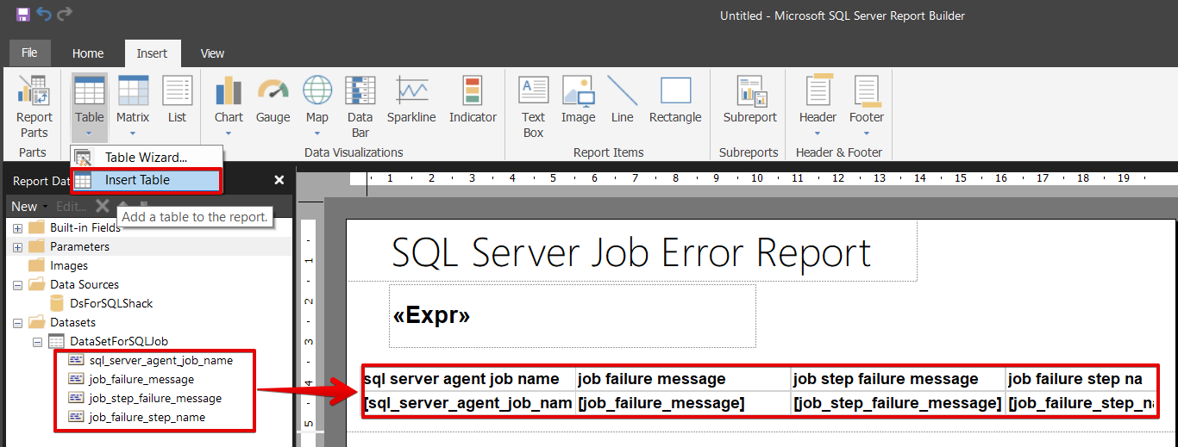Select the job_failure_message field in tree
1178x447 pixels.
[x=131, y=379]
